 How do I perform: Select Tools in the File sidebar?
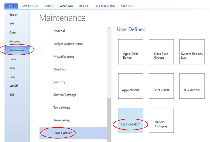click(12, 59)
